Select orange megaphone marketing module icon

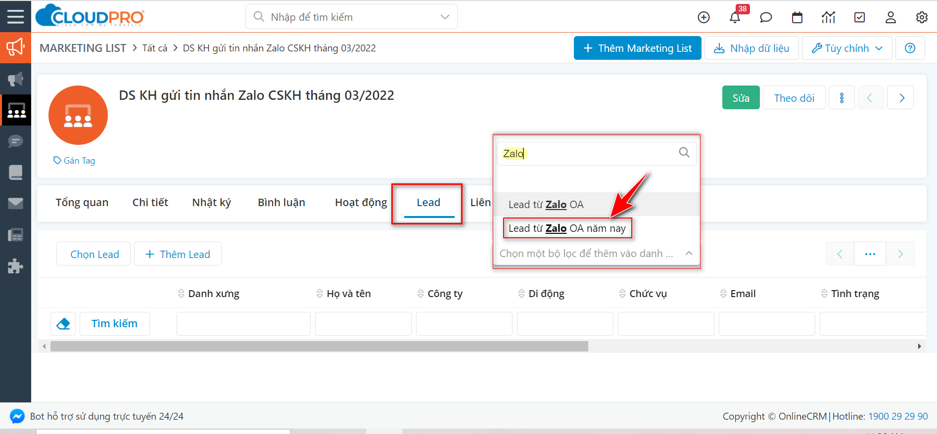15,48
